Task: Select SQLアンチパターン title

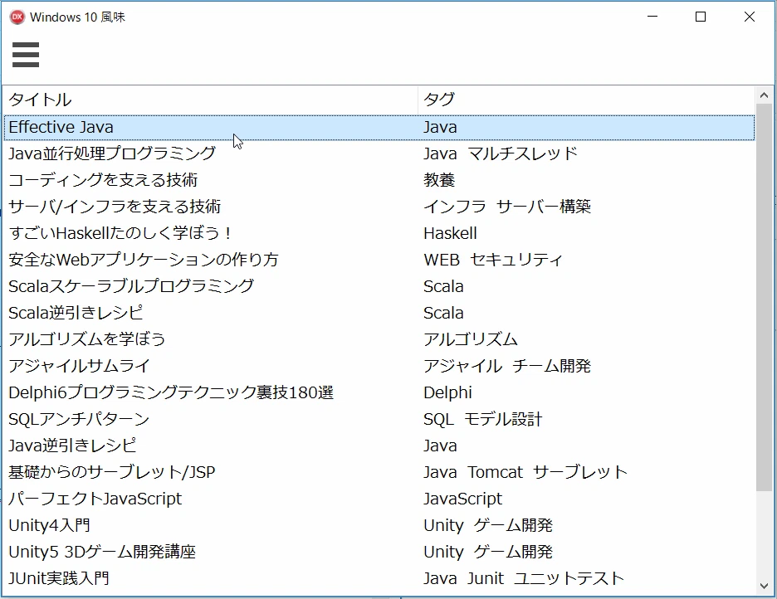Action: coord(79,419)
